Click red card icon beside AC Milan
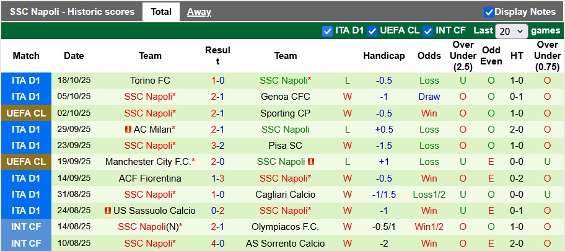The image size is (565, 251). 128,130
